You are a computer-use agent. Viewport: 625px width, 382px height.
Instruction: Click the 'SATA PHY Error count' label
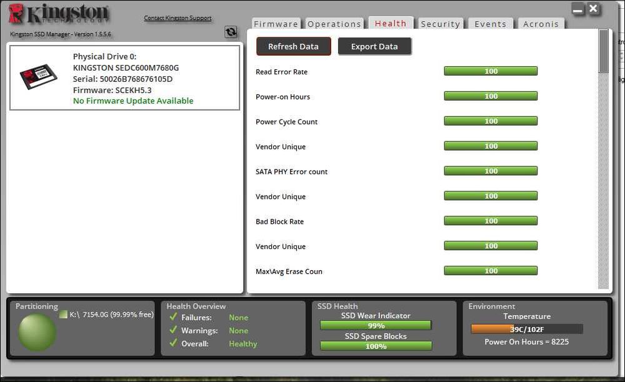pyautogui.click(x=291, y=172)
